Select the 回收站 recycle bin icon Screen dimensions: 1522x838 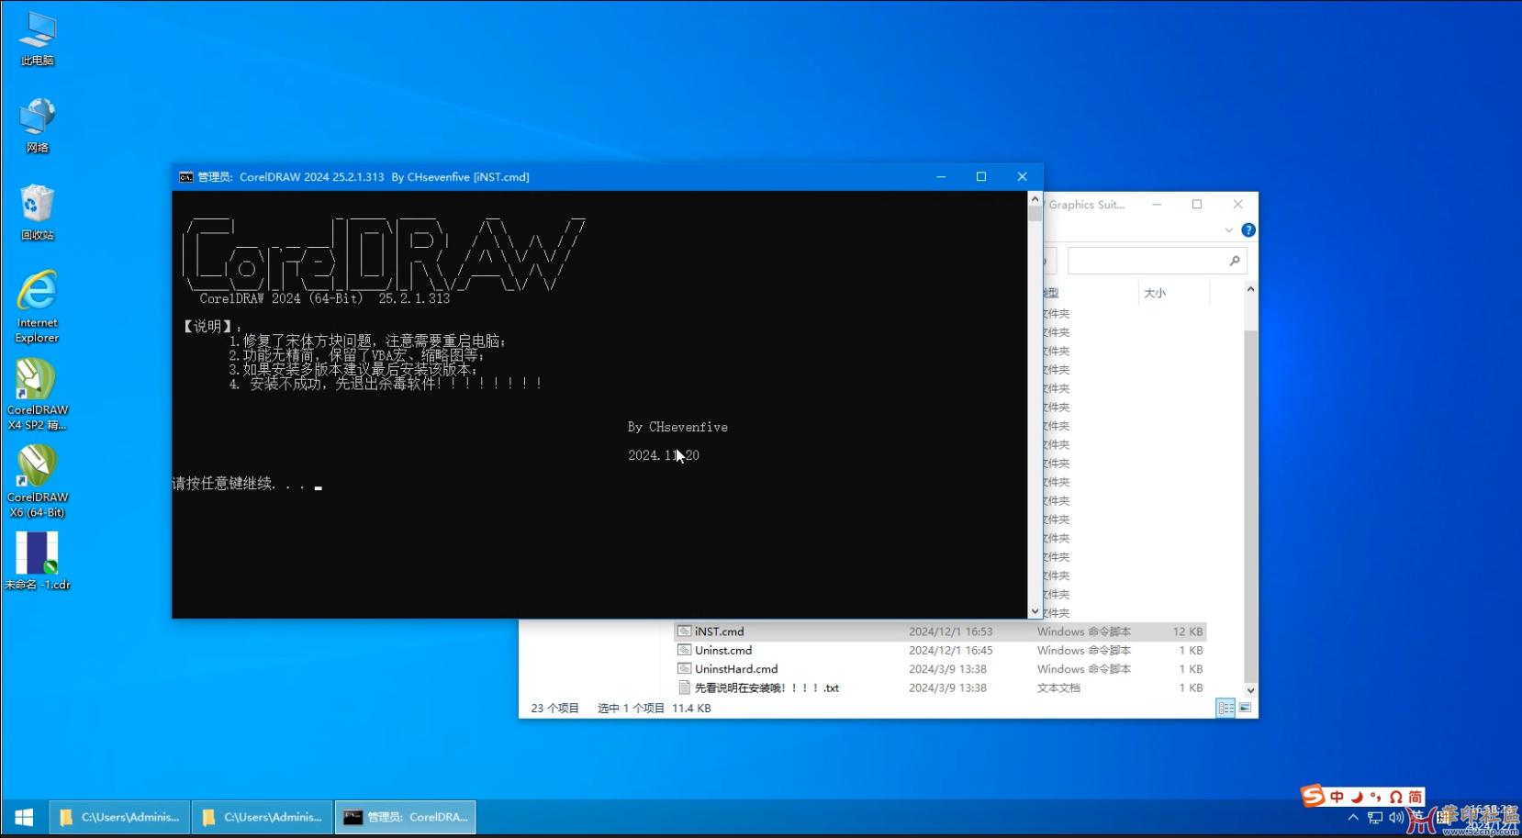[x=38, y=213]
